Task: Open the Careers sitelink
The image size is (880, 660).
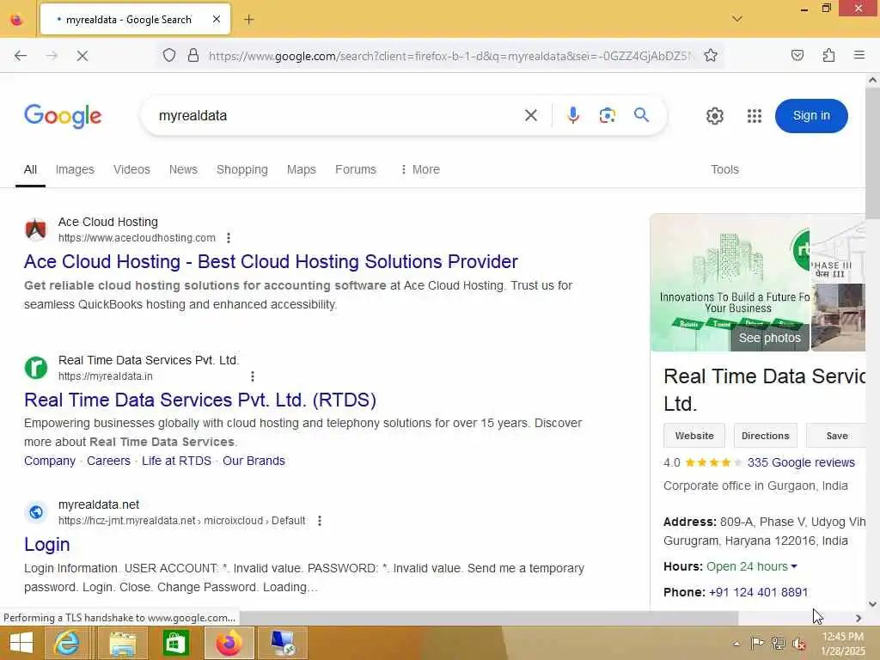Action: click(108, 461)
